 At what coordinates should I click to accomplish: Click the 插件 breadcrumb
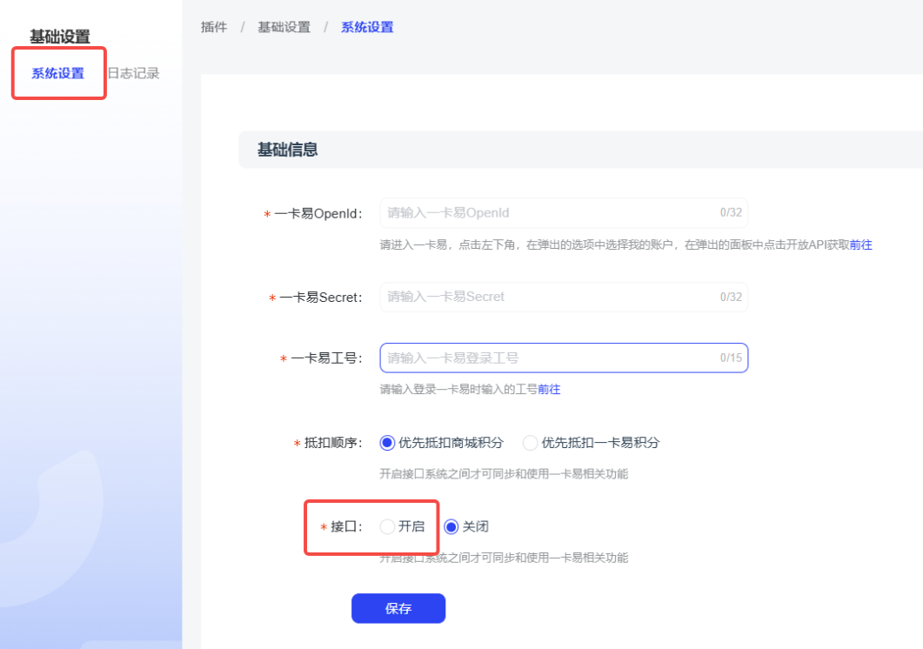click(x=213, y=27)
